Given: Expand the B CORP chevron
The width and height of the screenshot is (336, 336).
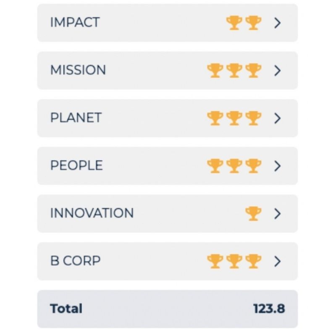Looking at the screenshot, I should (x=277, y=261).
